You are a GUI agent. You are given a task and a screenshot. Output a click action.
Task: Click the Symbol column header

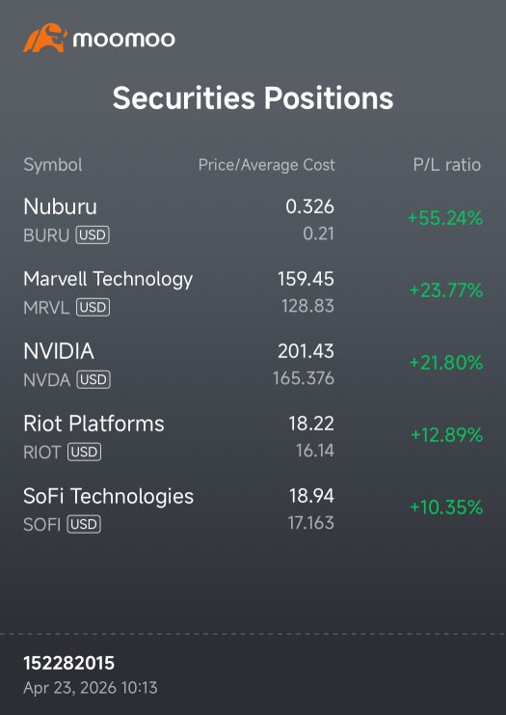coord(53,165)
